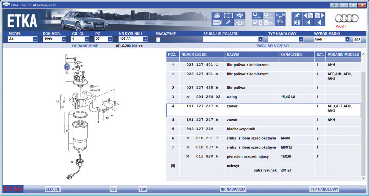Click the field showing 223
This screenshot has height=196, width=369.
357,39
